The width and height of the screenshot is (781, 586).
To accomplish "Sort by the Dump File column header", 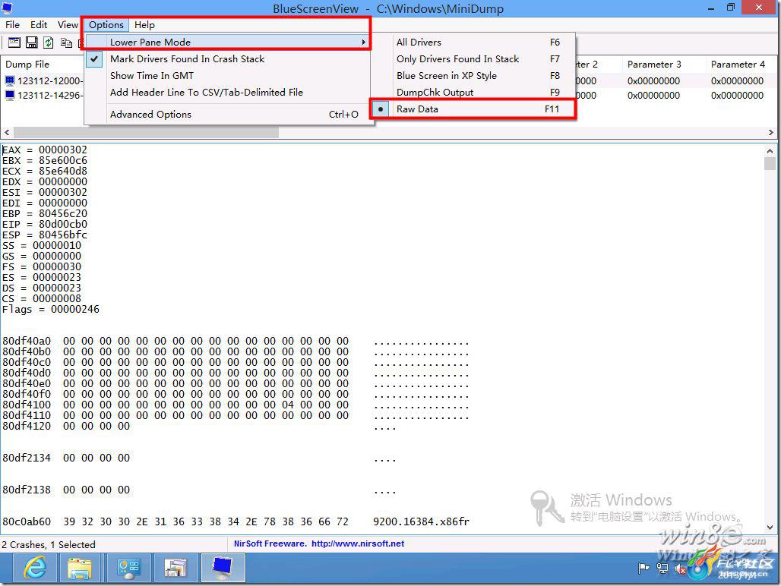I will pyautogui.click(x=43, y=65).
